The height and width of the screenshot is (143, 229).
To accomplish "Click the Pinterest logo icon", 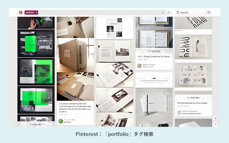I will 21,12.
